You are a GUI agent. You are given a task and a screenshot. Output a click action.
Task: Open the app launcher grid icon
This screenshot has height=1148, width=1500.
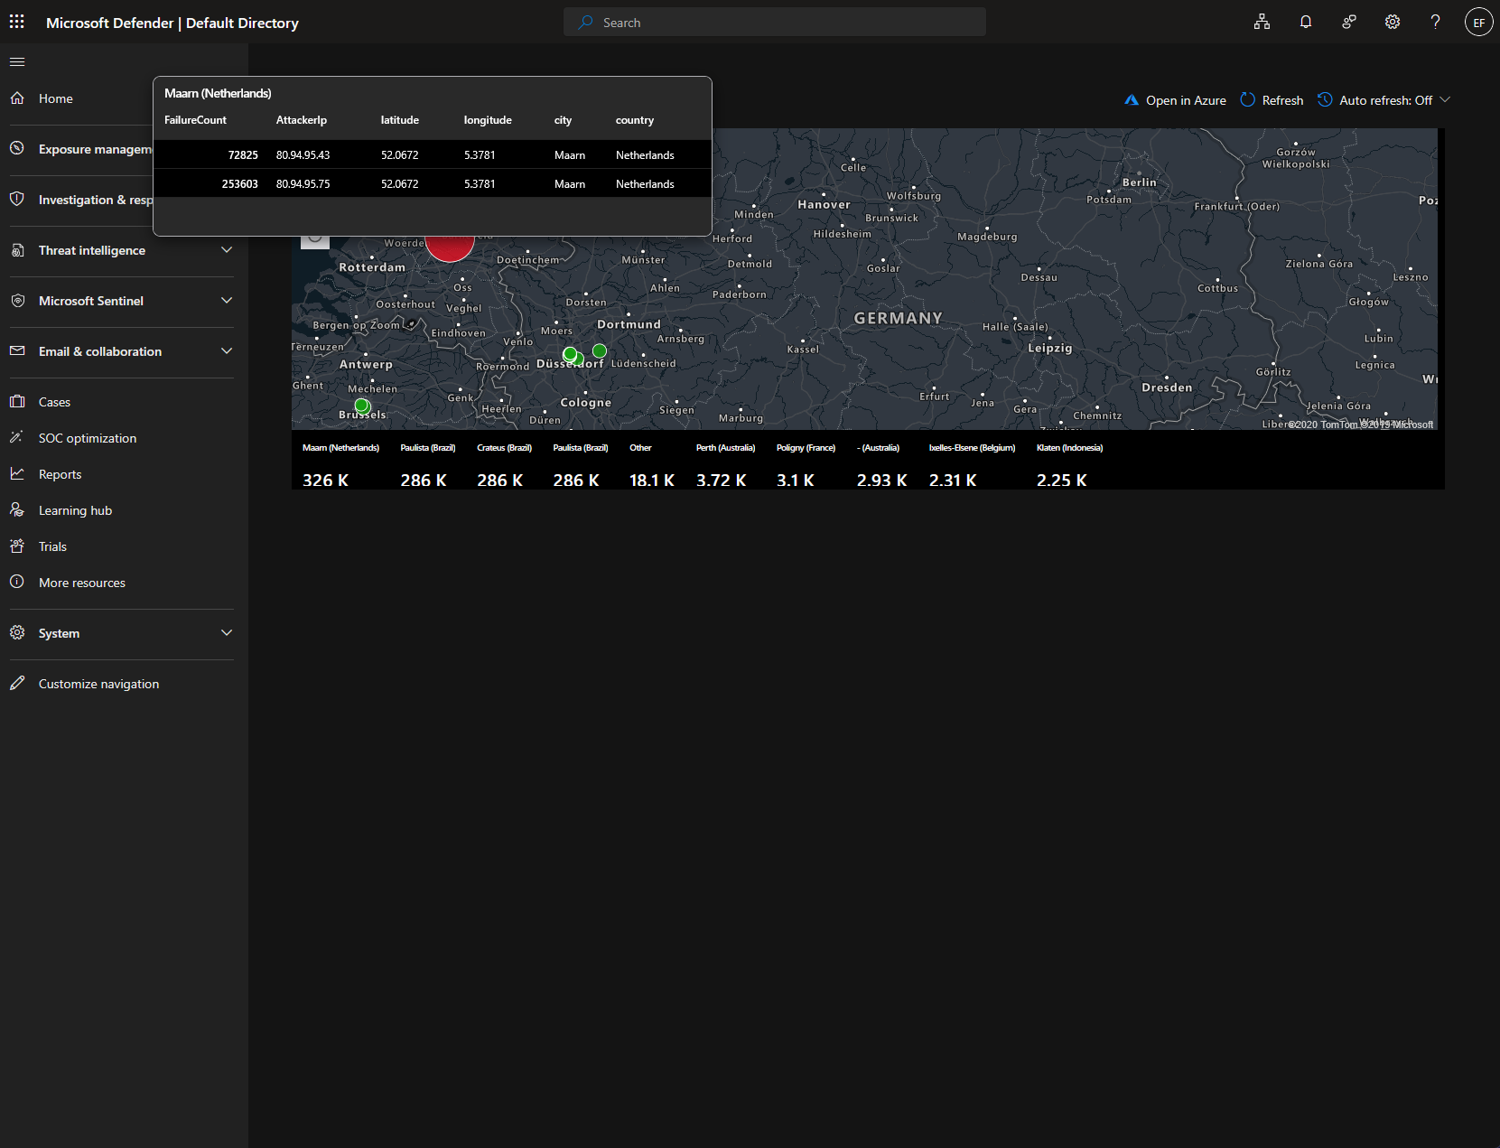tap(17, 22)
